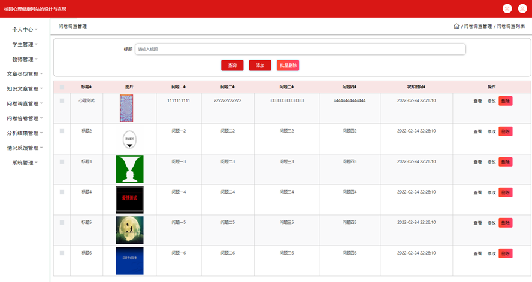Sort table by 问题一 column

[179, 87]
